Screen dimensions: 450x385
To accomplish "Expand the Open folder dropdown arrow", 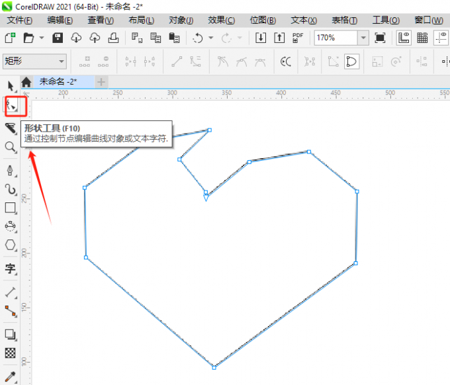I will point(42,38).
